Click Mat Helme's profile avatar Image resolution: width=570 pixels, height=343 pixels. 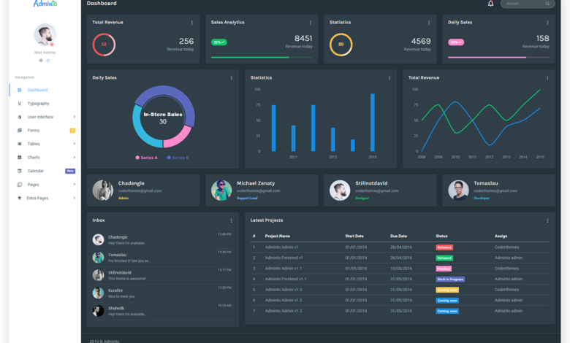(x=45, y=34)
